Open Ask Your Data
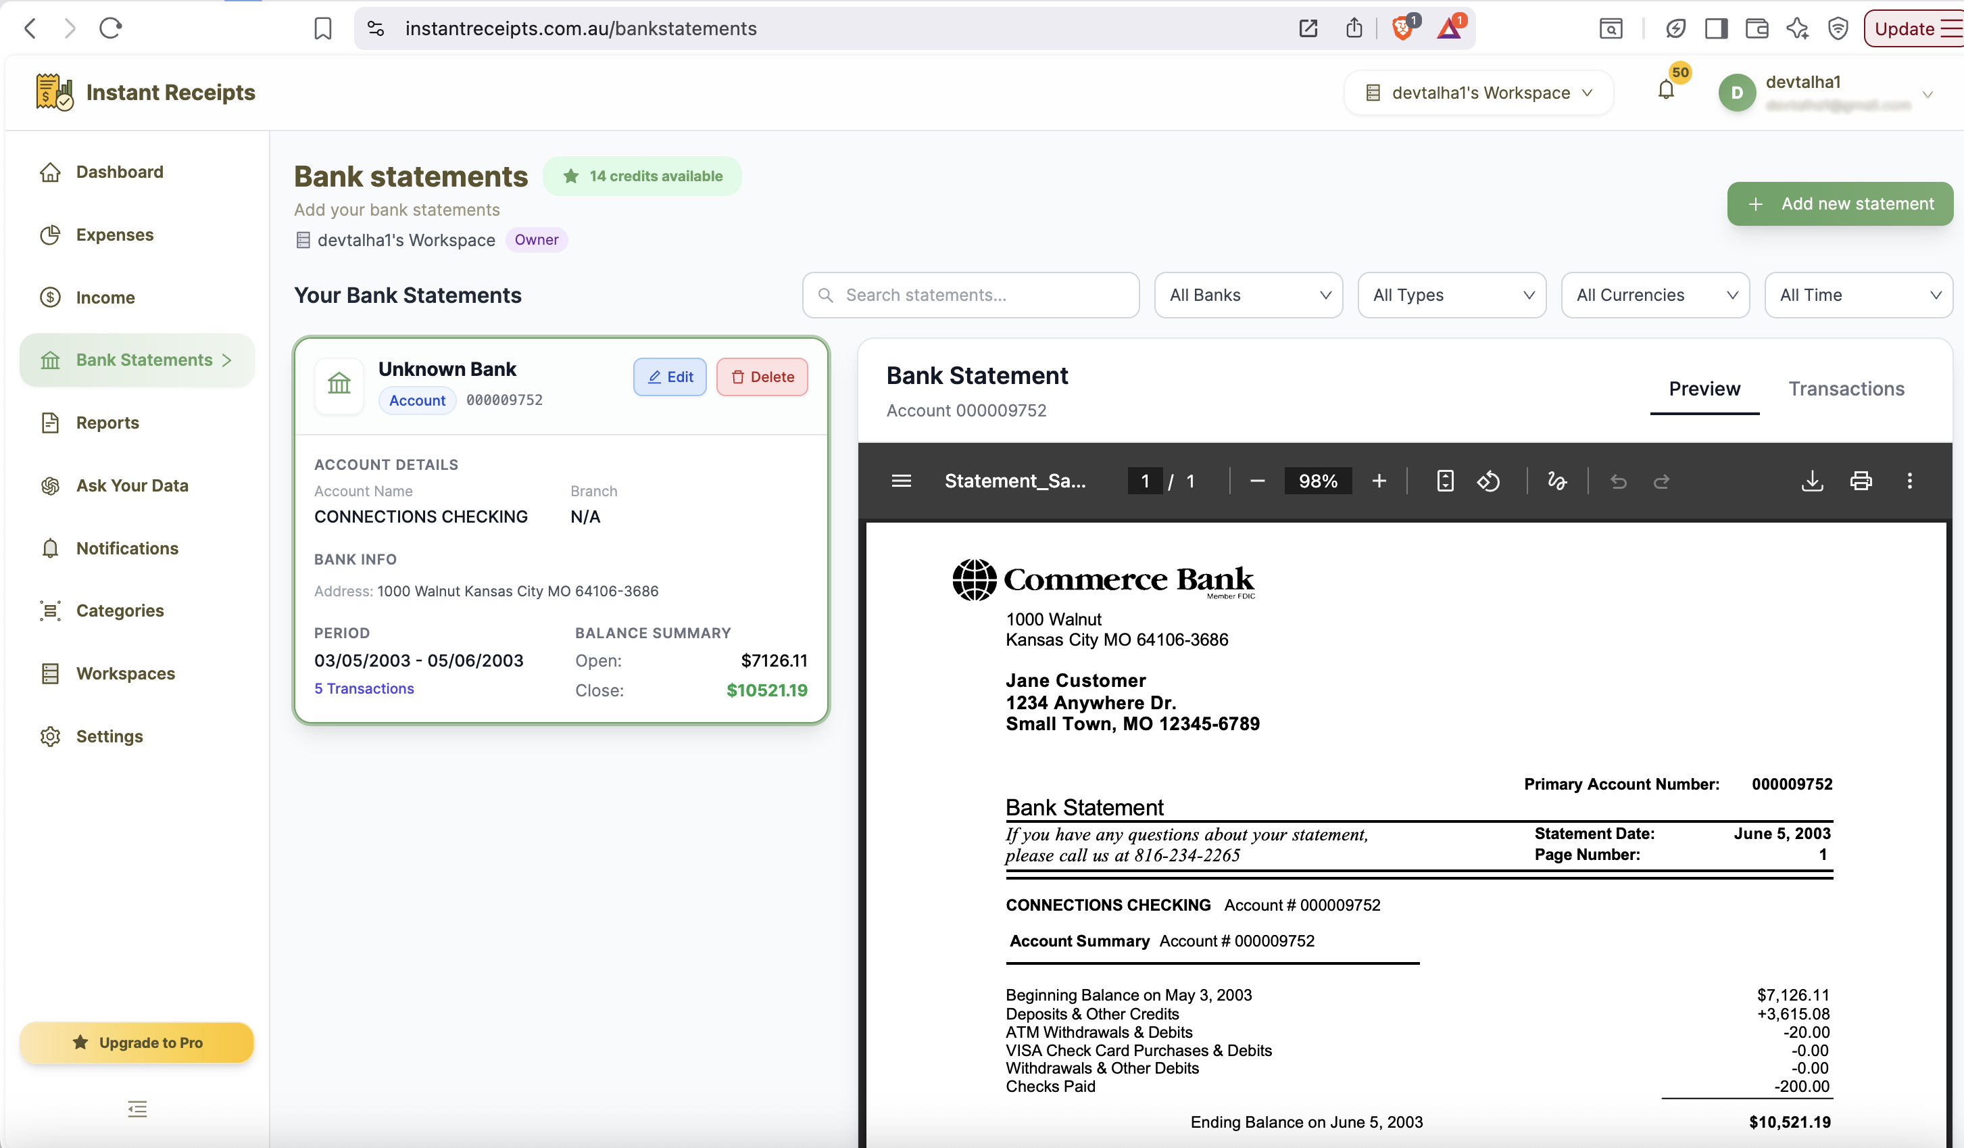Image resolution: width=1964 pixels, height=1148 pixels. [137, 485]
